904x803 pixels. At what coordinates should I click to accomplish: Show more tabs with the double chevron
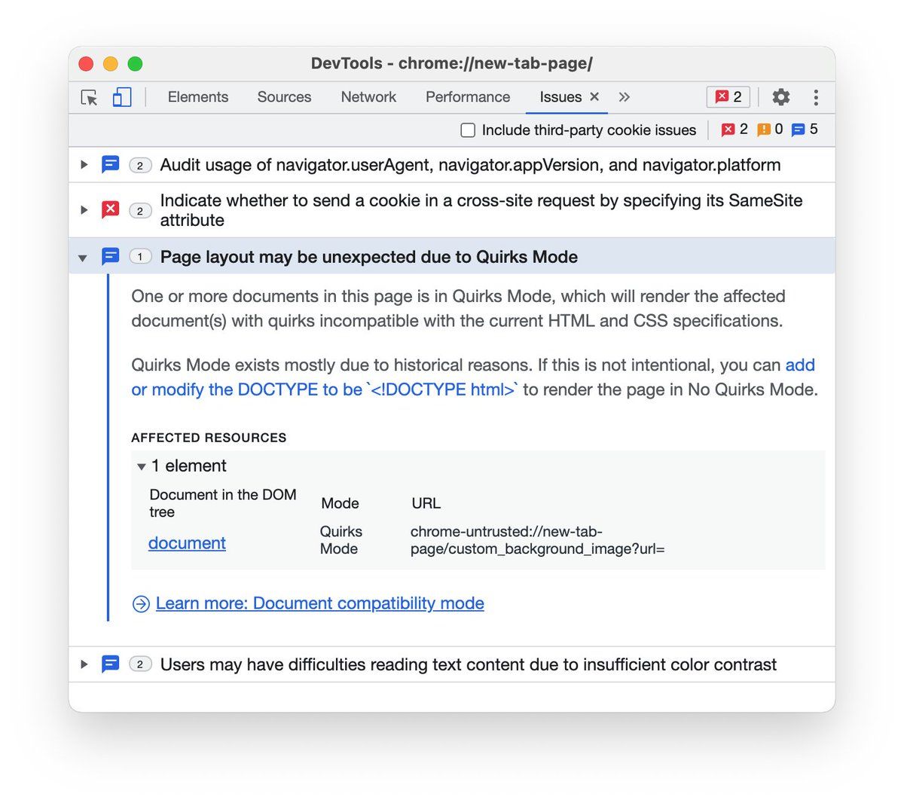click(624, 97)
